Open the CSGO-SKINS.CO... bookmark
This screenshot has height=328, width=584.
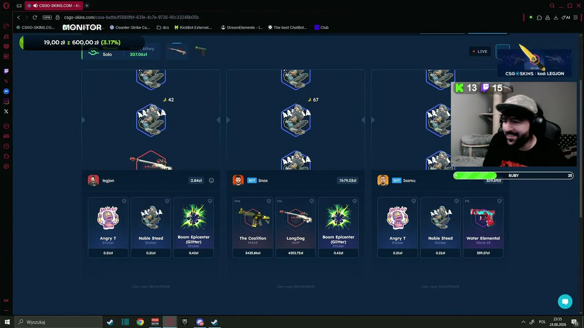(35, 27)
